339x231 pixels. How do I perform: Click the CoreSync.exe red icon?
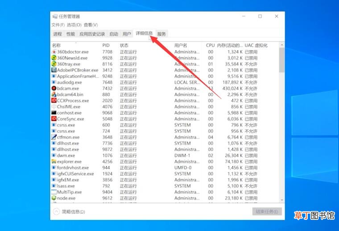coord(54,119)
